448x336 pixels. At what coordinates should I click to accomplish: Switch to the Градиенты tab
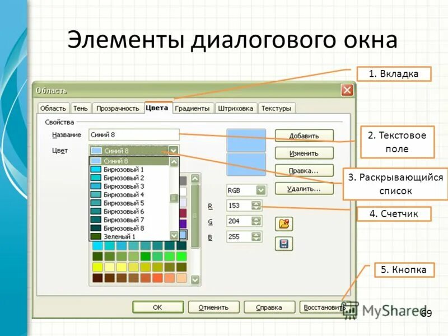pos(193,106)
